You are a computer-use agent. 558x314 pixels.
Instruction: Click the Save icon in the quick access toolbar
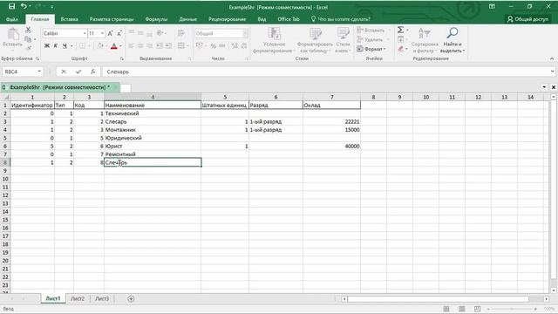tap(11, 6)
